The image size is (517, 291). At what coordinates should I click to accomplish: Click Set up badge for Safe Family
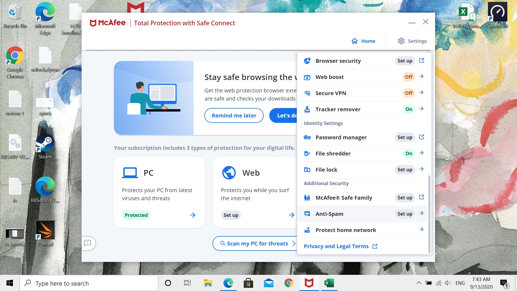click(x=405, y=198)
